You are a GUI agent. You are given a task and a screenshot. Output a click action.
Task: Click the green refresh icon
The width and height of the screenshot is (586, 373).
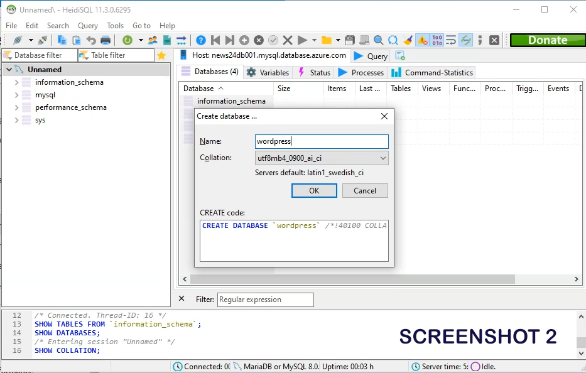[128, 40]
